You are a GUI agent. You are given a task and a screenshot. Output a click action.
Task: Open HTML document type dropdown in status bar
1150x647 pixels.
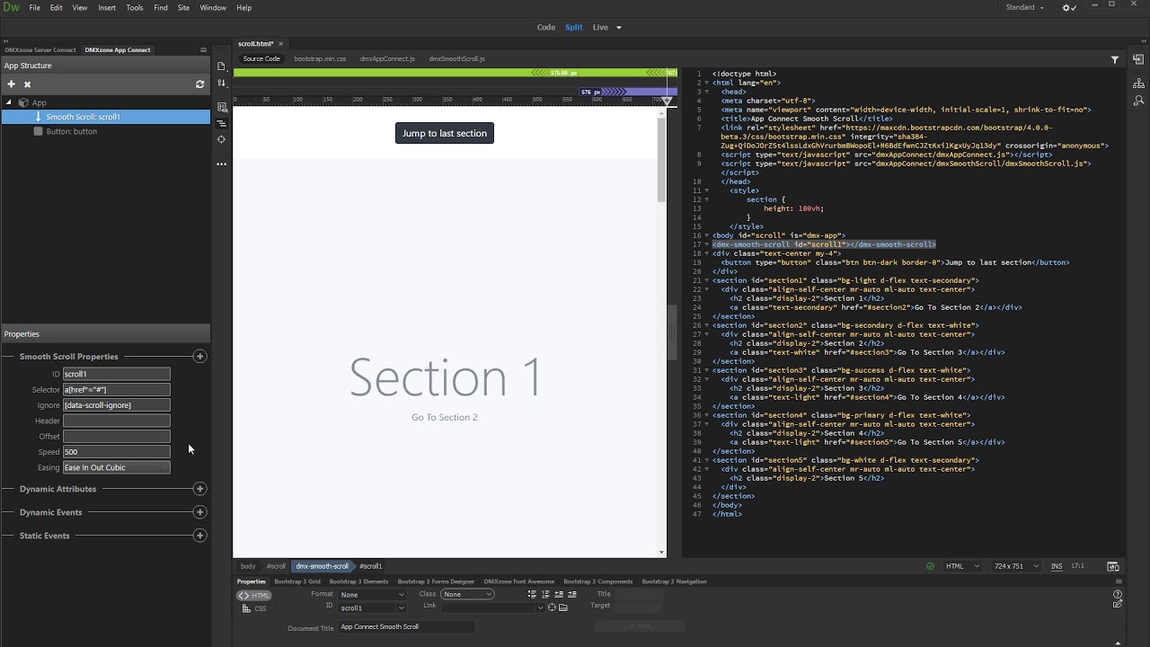point(961,566)
